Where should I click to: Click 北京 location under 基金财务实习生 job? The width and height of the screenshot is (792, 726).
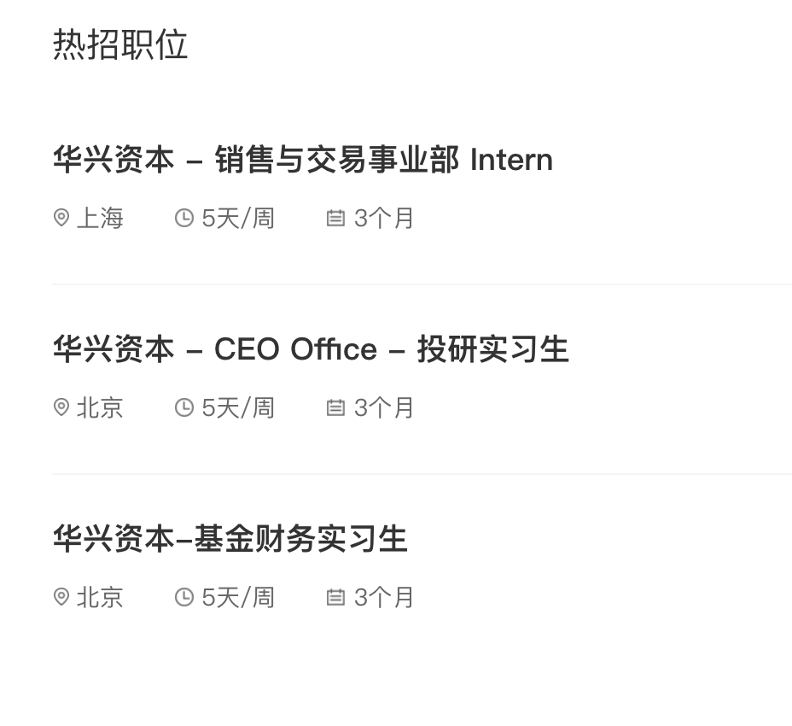[101, 598]
